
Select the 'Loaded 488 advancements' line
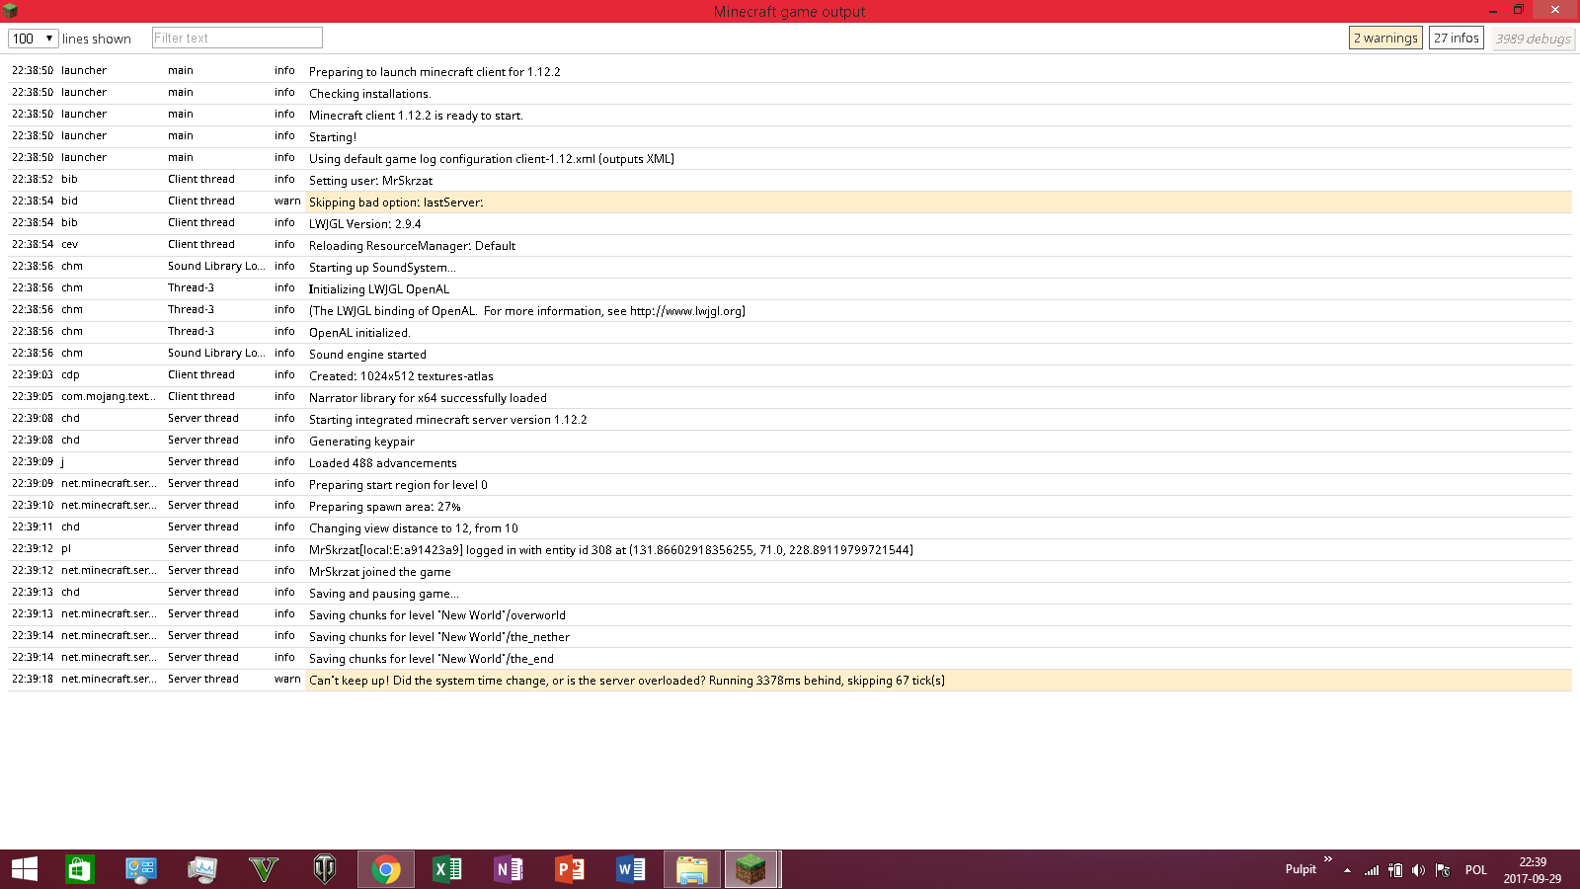[x=383, y=463]
